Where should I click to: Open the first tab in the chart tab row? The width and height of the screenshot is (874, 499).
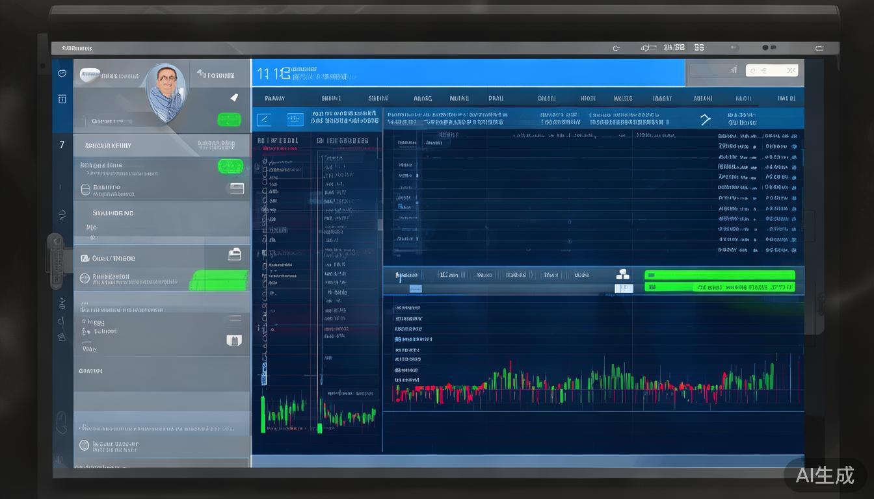(x=406, y=275)
